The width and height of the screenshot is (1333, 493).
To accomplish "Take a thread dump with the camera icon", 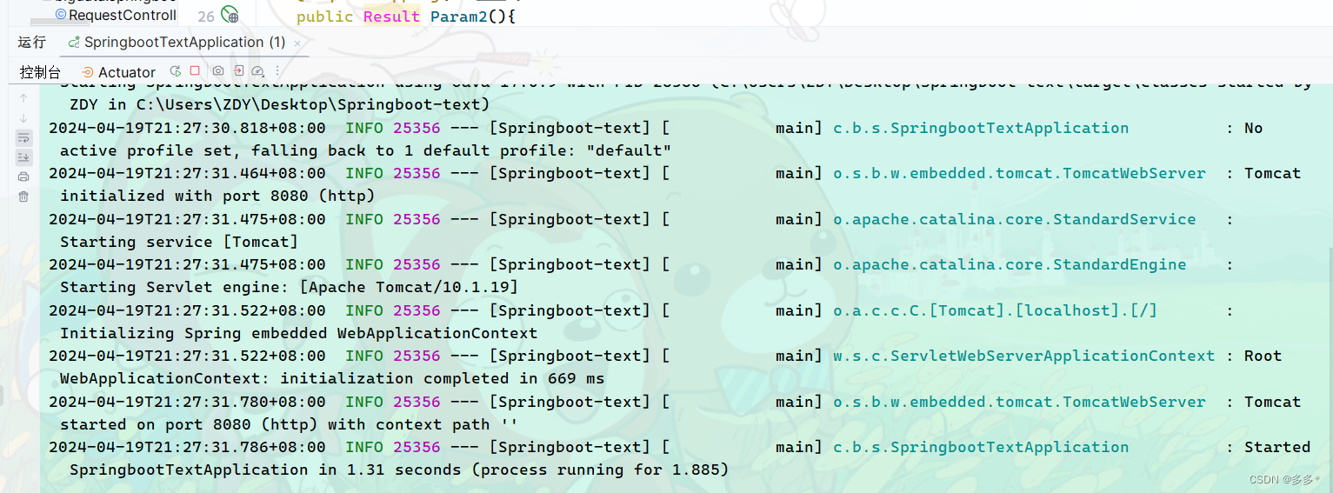I will tap(218, 71).
